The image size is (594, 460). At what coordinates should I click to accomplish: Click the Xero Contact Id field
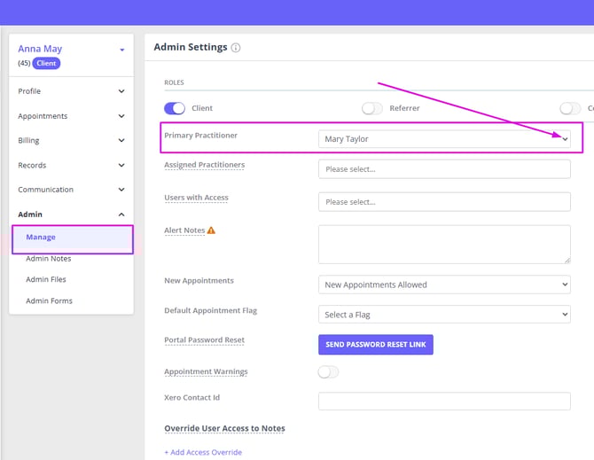(x=444, y=402)
